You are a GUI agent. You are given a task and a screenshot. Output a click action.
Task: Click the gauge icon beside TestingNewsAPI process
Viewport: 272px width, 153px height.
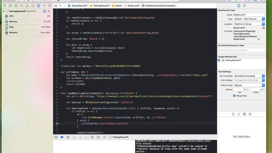[x=44, y=11]
